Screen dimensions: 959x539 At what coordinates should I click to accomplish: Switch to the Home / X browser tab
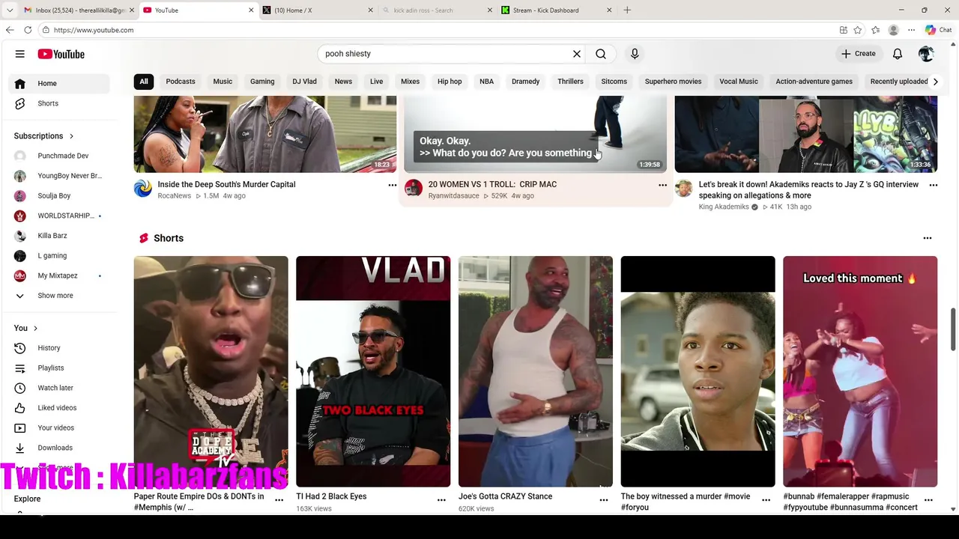317,10
